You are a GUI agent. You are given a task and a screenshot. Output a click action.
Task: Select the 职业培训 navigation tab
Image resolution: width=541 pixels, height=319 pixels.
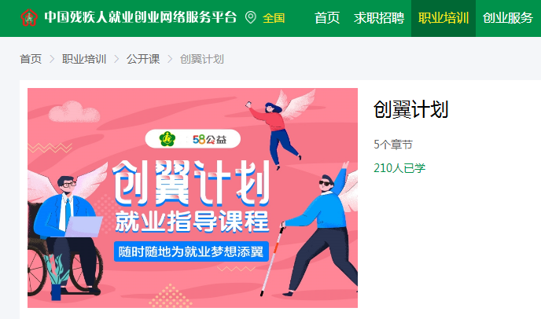pyautogui.click(x=443, y=17)
